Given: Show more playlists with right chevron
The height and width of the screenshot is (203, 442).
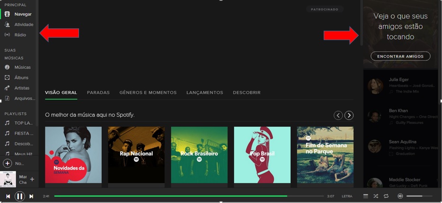Looking at the screenshot, I should 349,115.
